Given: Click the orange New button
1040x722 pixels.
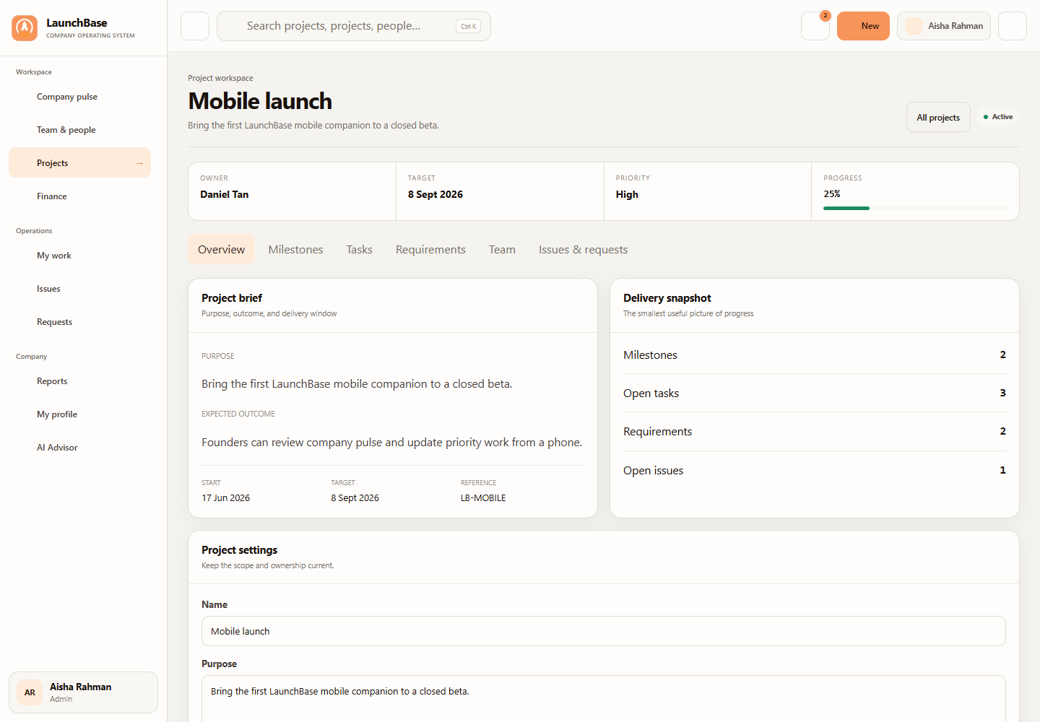Looking at the screenshot, I should click(863, 26).
